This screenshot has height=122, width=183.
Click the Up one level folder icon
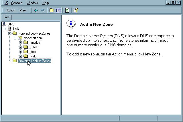pyautogui.click(x=52, y=10)
